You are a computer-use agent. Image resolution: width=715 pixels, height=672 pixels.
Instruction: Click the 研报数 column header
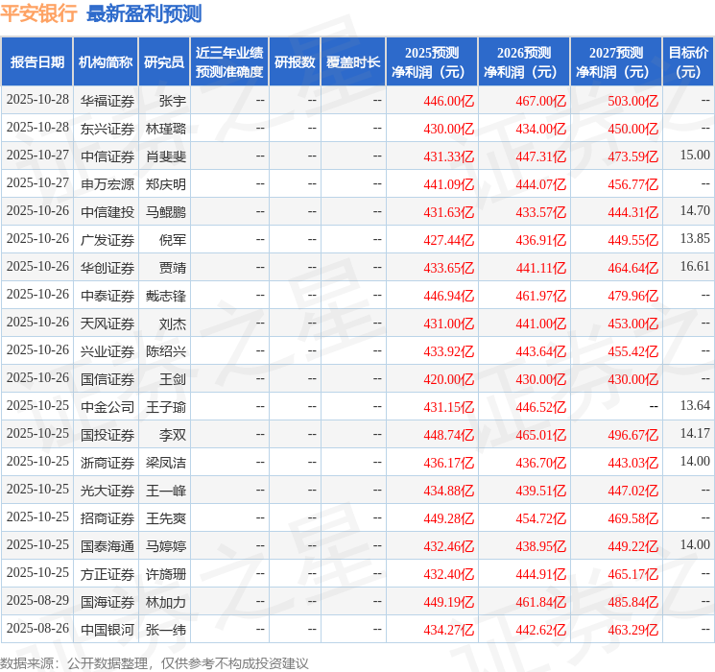tap(295, 62)
